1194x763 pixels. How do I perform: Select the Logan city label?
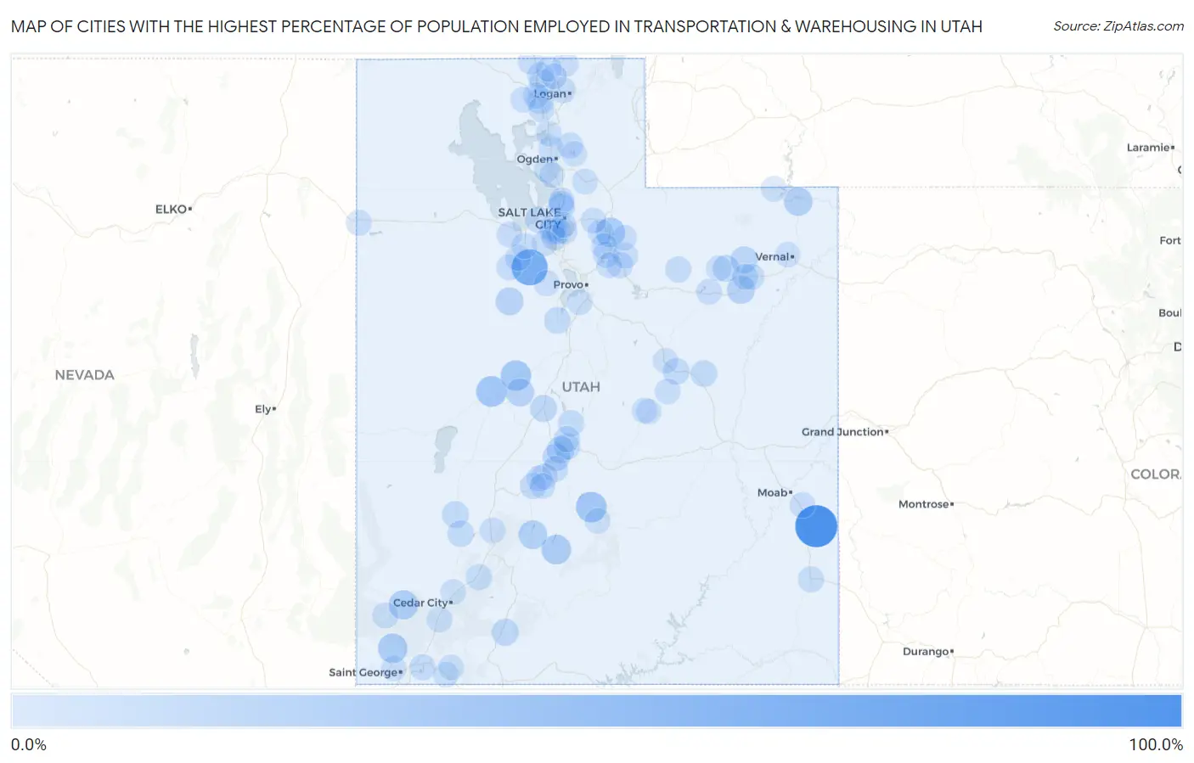click(x=552, y=93)
